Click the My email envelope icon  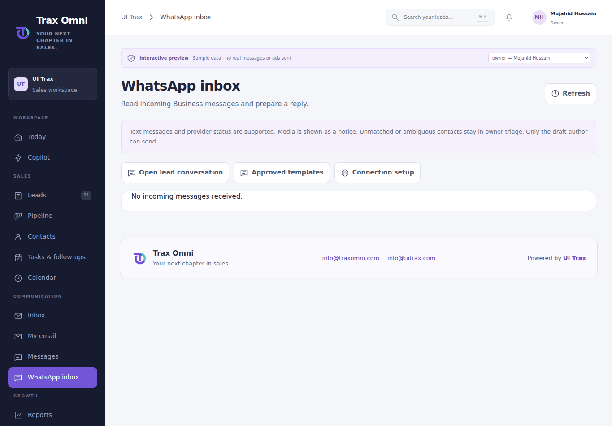pyautogui.click(x=18, y=336)
